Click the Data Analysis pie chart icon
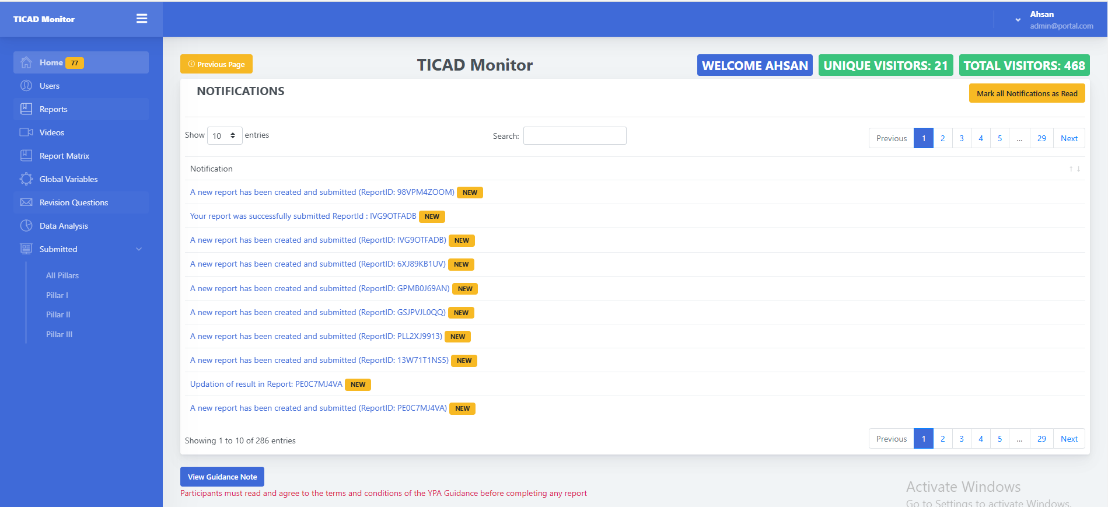This screenshot has height=507, width=1108. click(x=26, y=226)
